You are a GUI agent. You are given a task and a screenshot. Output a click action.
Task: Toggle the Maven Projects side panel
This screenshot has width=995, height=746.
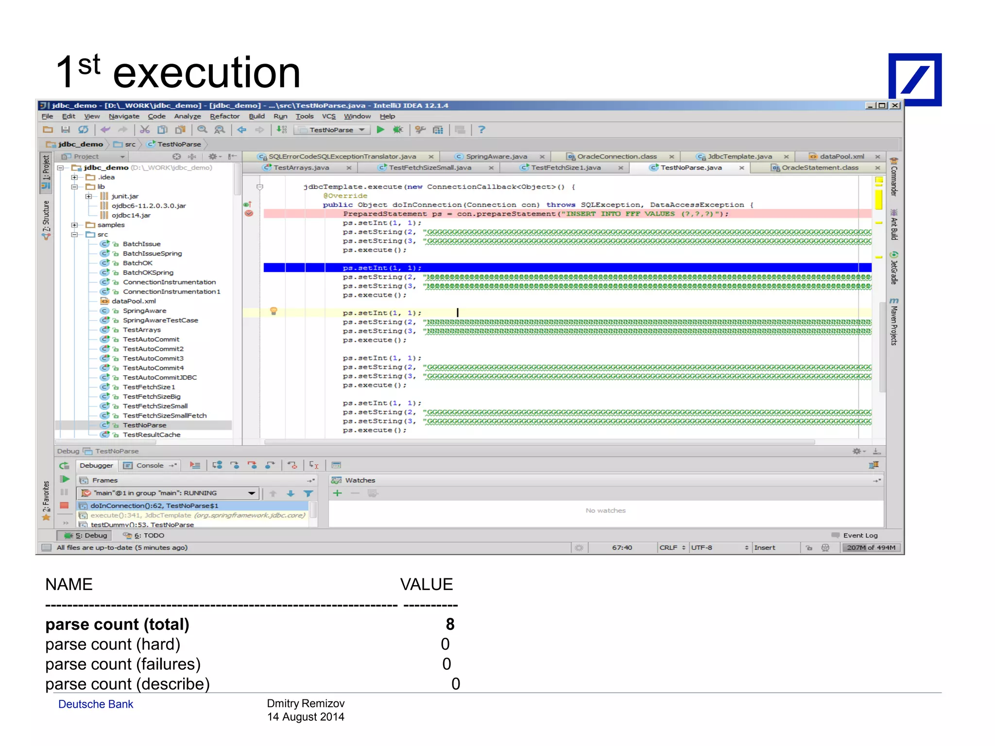pyautogui.click(x=893, y=321)
